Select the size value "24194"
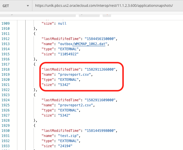183x150 pixels. [65, 146]
